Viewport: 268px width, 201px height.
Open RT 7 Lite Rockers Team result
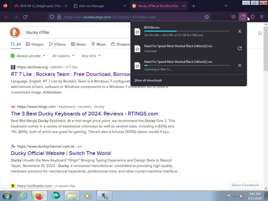coord(71,74)
